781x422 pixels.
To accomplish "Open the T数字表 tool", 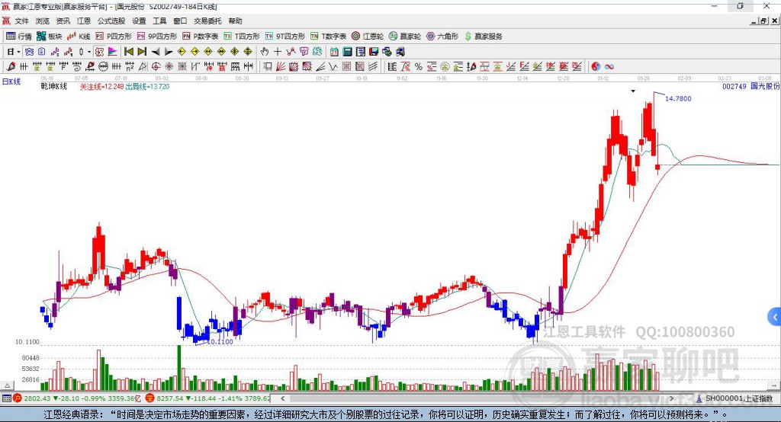I will tap(328, 37).
